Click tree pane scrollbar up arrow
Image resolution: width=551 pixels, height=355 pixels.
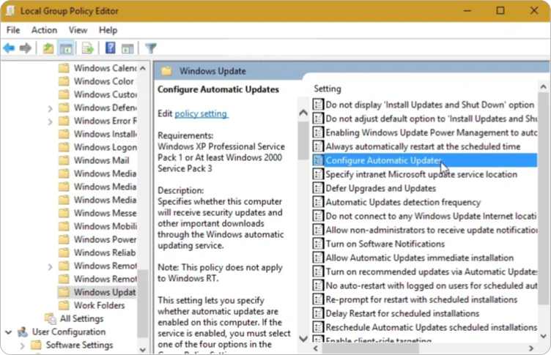143,68
